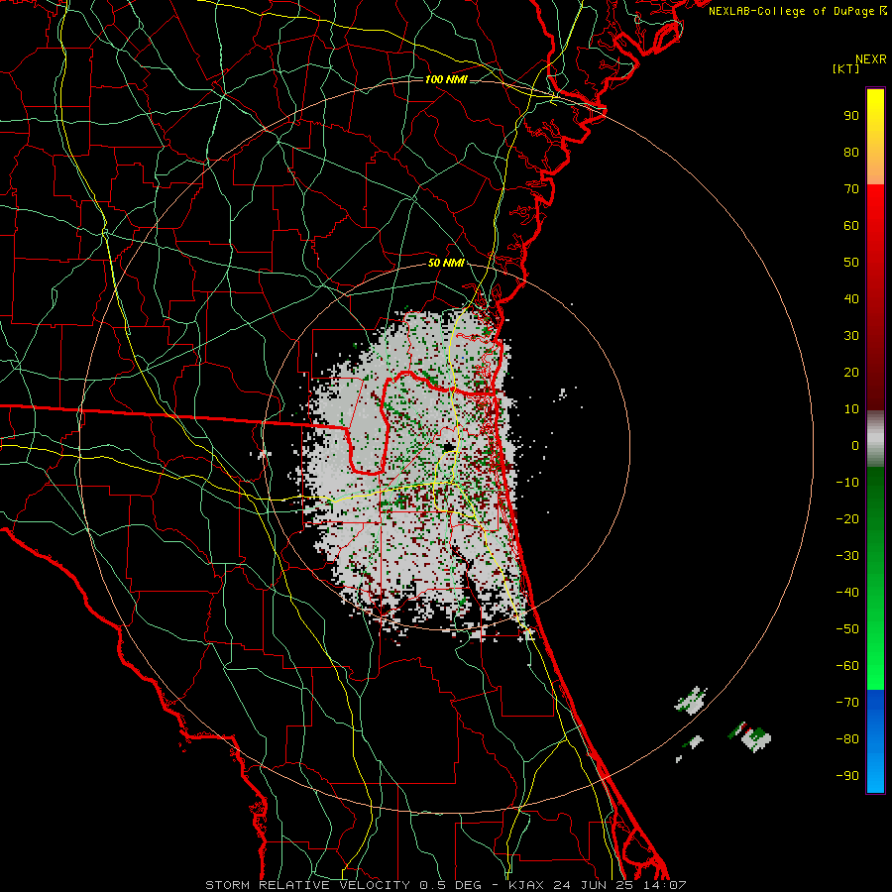Click the 10 value on velocity scale

click(x=851, y=409)
